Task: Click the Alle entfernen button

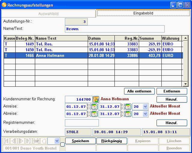Action: point(139,91)
